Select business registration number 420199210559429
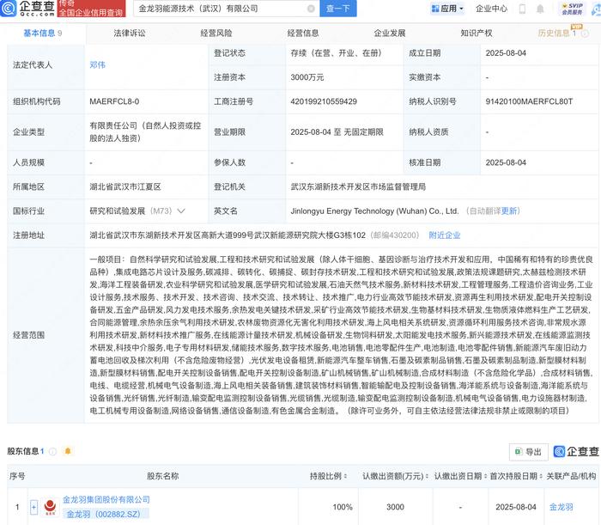 [x=324, y=101]
